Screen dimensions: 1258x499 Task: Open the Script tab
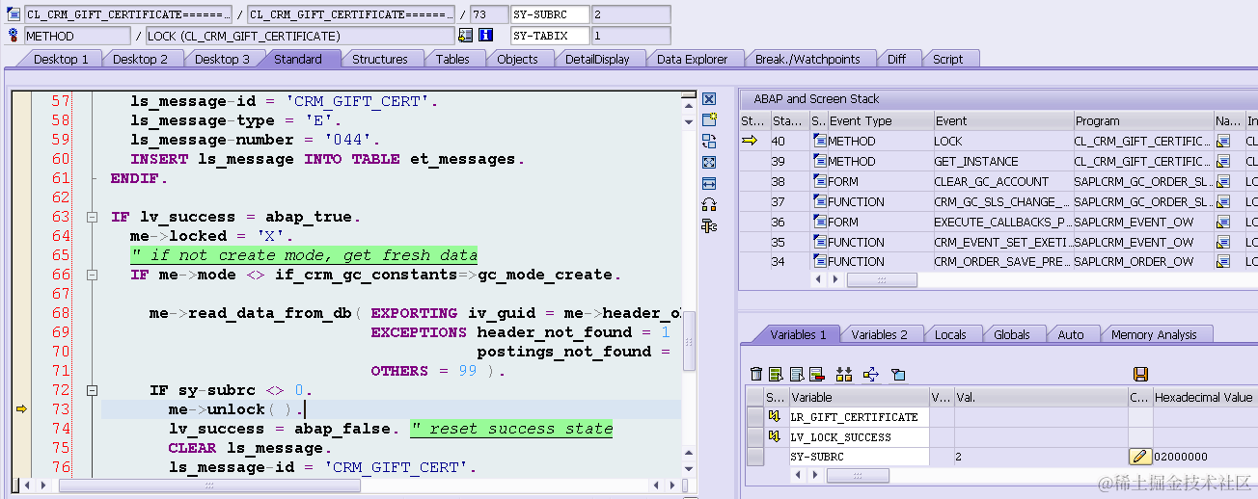(947, 59)
